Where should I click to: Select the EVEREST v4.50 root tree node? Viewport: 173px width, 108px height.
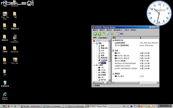click(x=101, y=41)
